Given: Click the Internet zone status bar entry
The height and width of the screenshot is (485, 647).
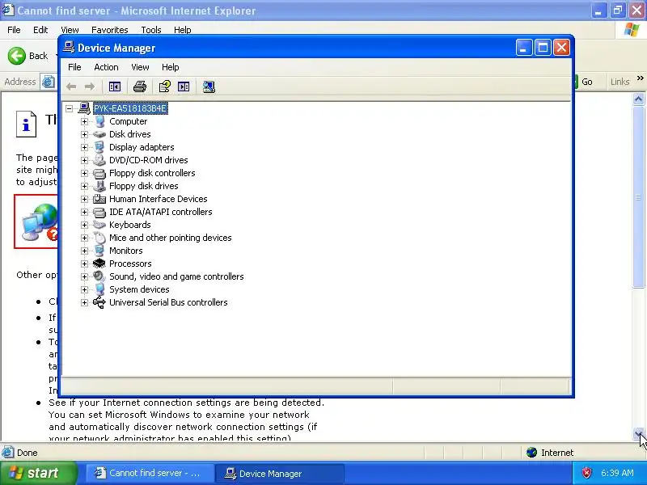Looking at the screenshot, I should pyautogui.click(x=550, y=453).
